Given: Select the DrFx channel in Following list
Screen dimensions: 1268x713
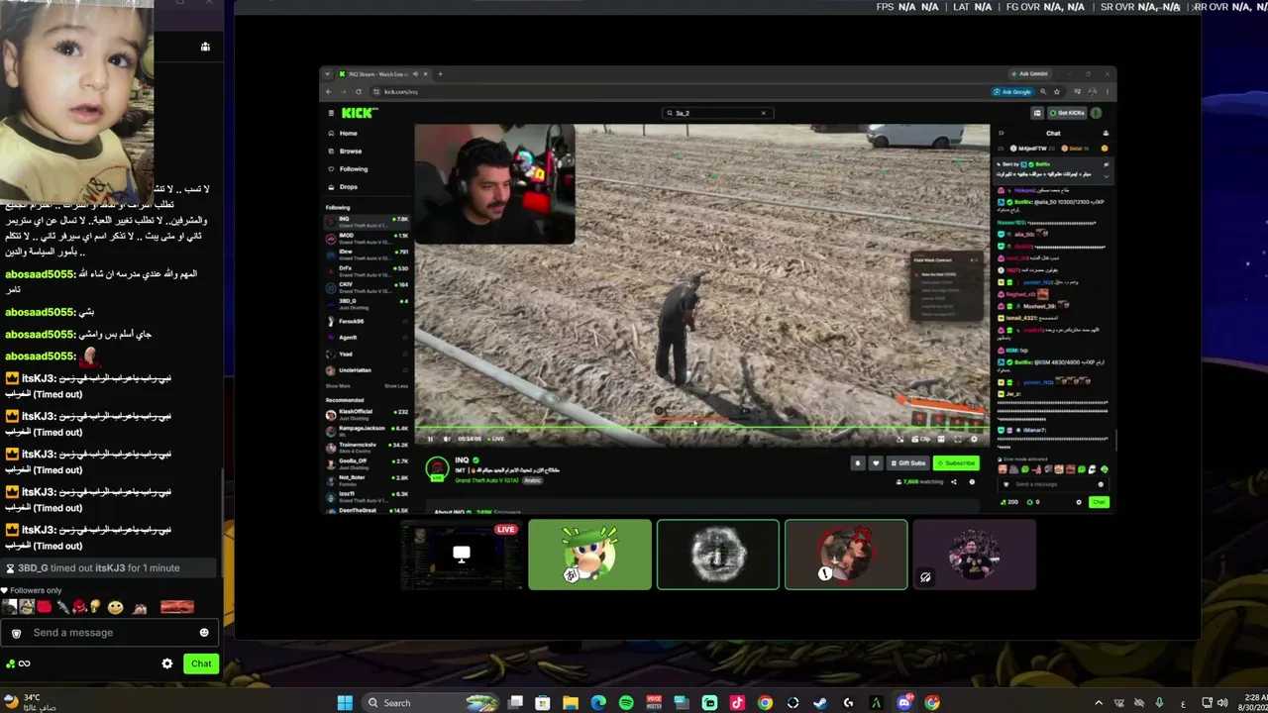Looking at the screenshot, I should point(367,270).
